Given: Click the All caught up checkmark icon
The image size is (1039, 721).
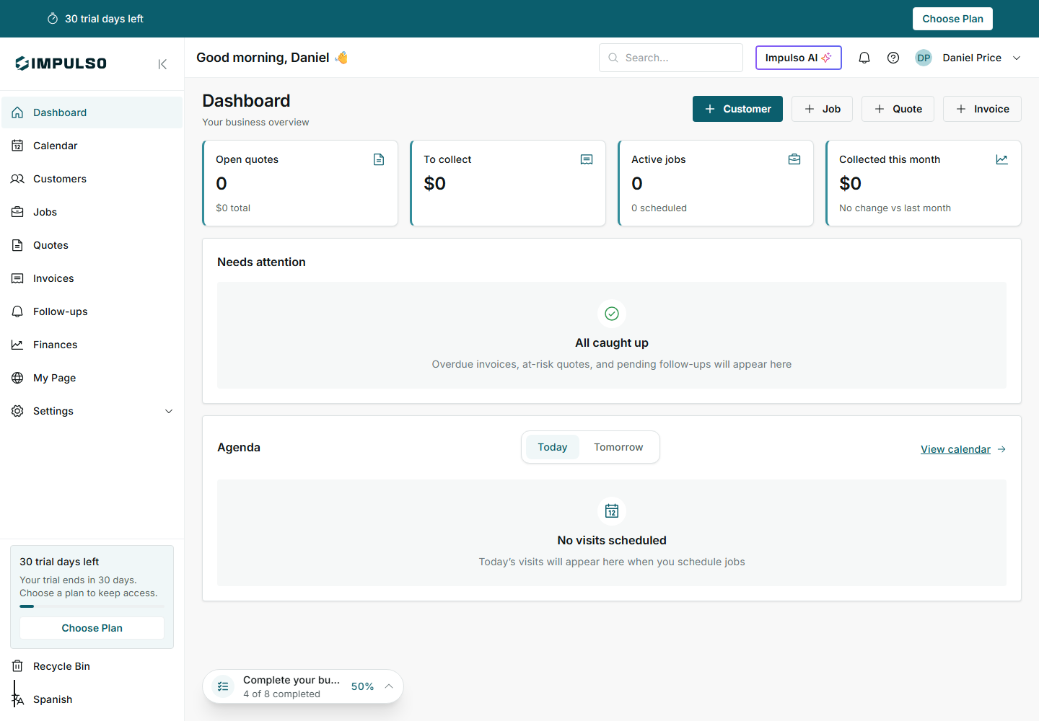Looking at the screenshot, I should pyautogui.click(x=612, y=314).
